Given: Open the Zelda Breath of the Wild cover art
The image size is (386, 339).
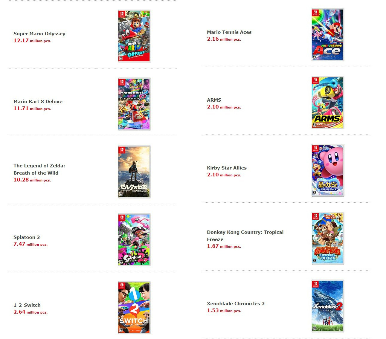Looking at the screenshot, I should [134, 172].
